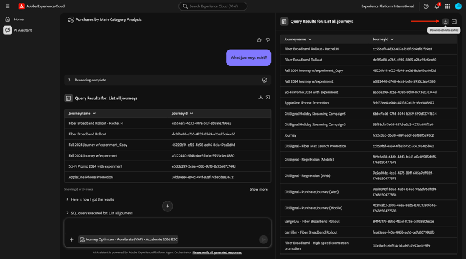
Task: Select CitiSignal - Registration (Mobile) row
Action: [x=368, y=160]
